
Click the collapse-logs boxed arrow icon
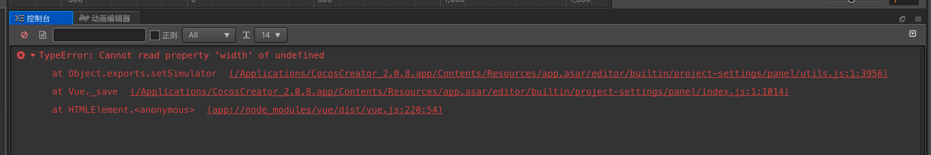click(x=912, y=34)
